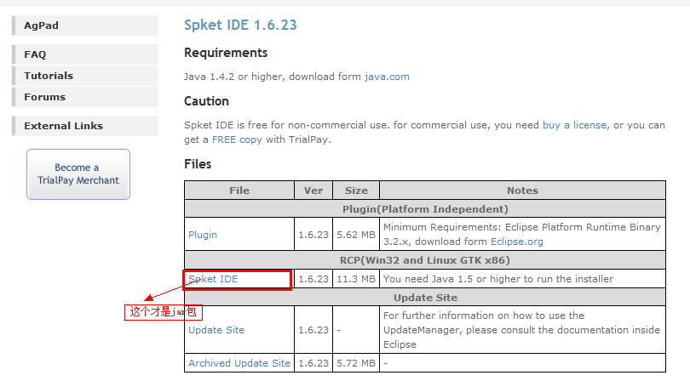Screen dimensions: 690x381
Task: Follow the 'buy a license' link
Action: tap(574, 125)
